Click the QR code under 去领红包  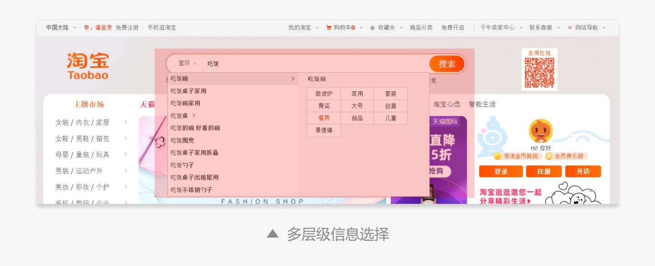539,73
